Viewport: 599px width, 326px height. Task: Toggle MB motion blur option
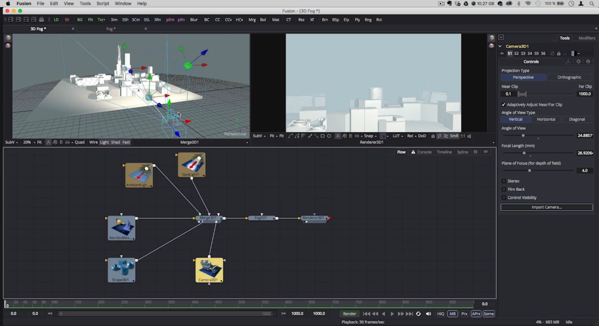453,314
